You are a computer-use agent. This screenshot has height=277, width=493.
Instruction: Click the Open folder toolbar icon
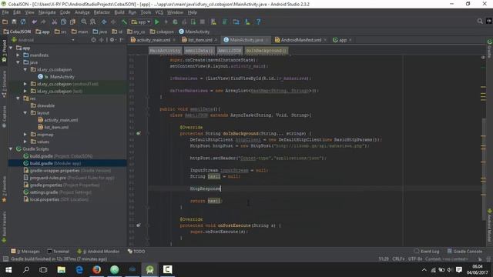(x=5, y=22)
